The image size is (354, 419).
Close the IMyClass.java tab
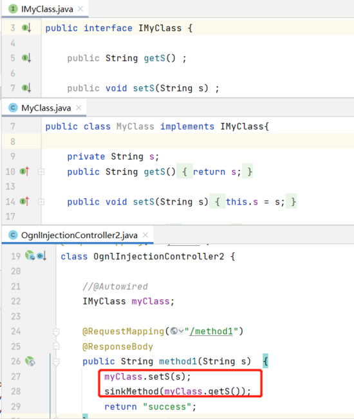click(80, 9)
